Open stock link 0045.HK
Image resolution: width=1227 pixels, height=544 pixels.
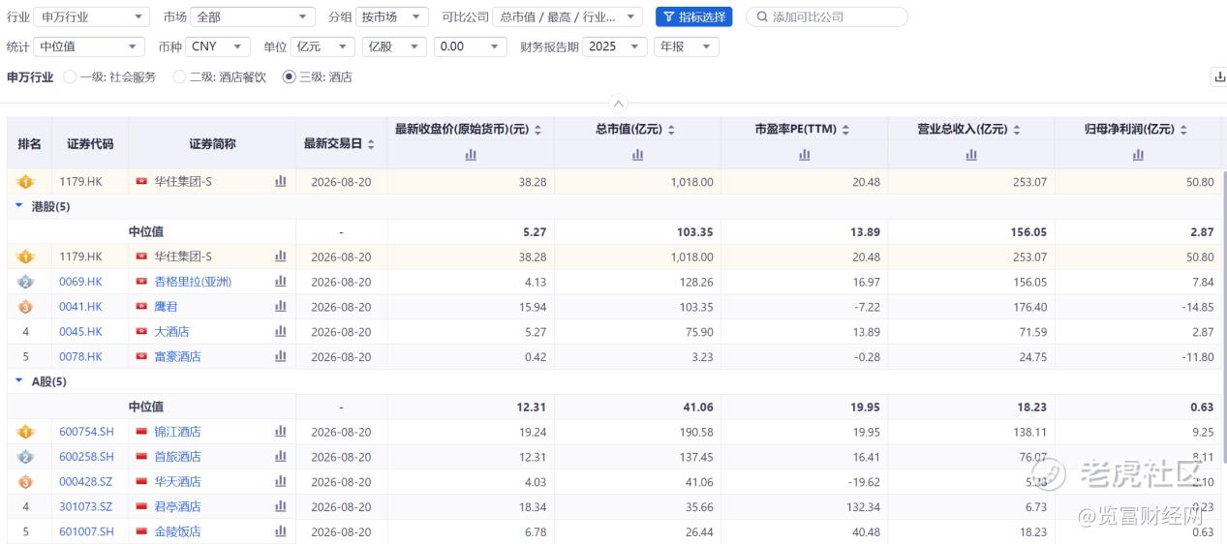click(x=80, y=332)
